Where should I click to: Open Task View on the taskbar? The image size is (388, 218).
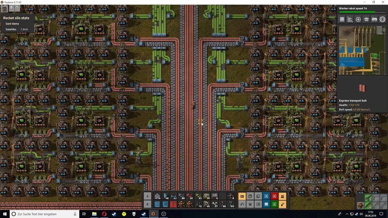[84, 214]
